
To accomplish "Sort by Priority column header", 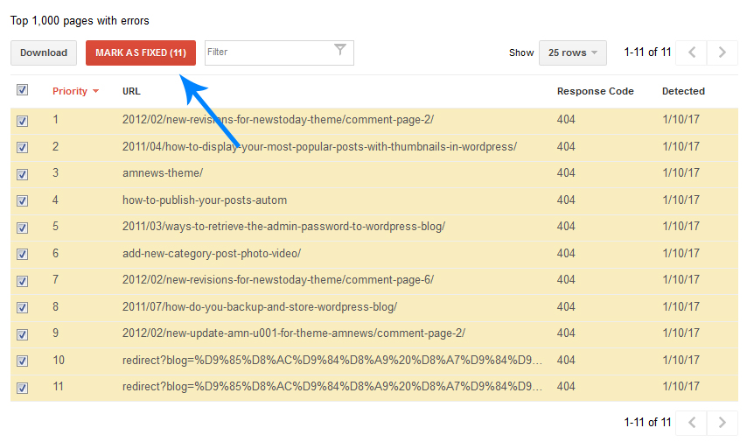I will coord(75,91).
